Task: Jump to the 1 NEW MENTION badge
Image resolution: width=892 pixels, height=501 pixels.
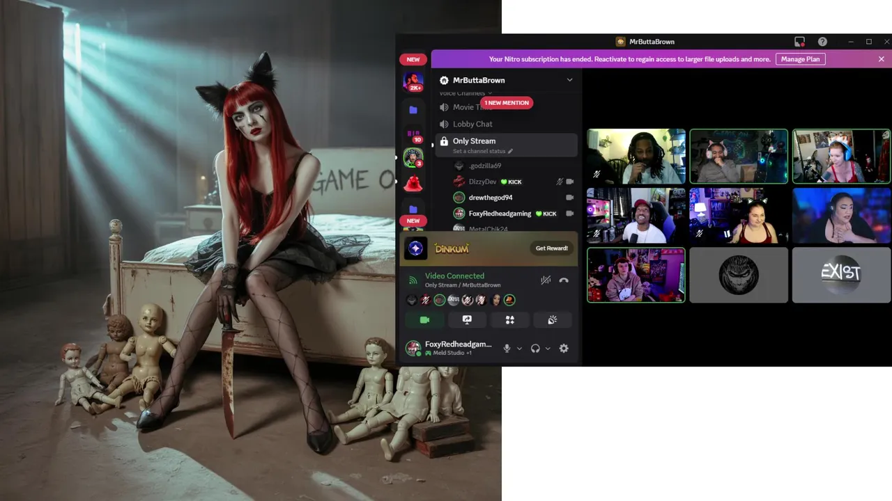Action: point(507,103)
